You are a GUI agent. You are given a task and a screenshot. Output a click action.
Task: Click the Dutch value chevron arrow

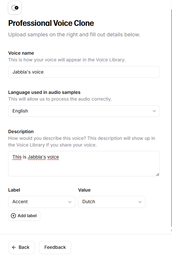tap(140, 202)
